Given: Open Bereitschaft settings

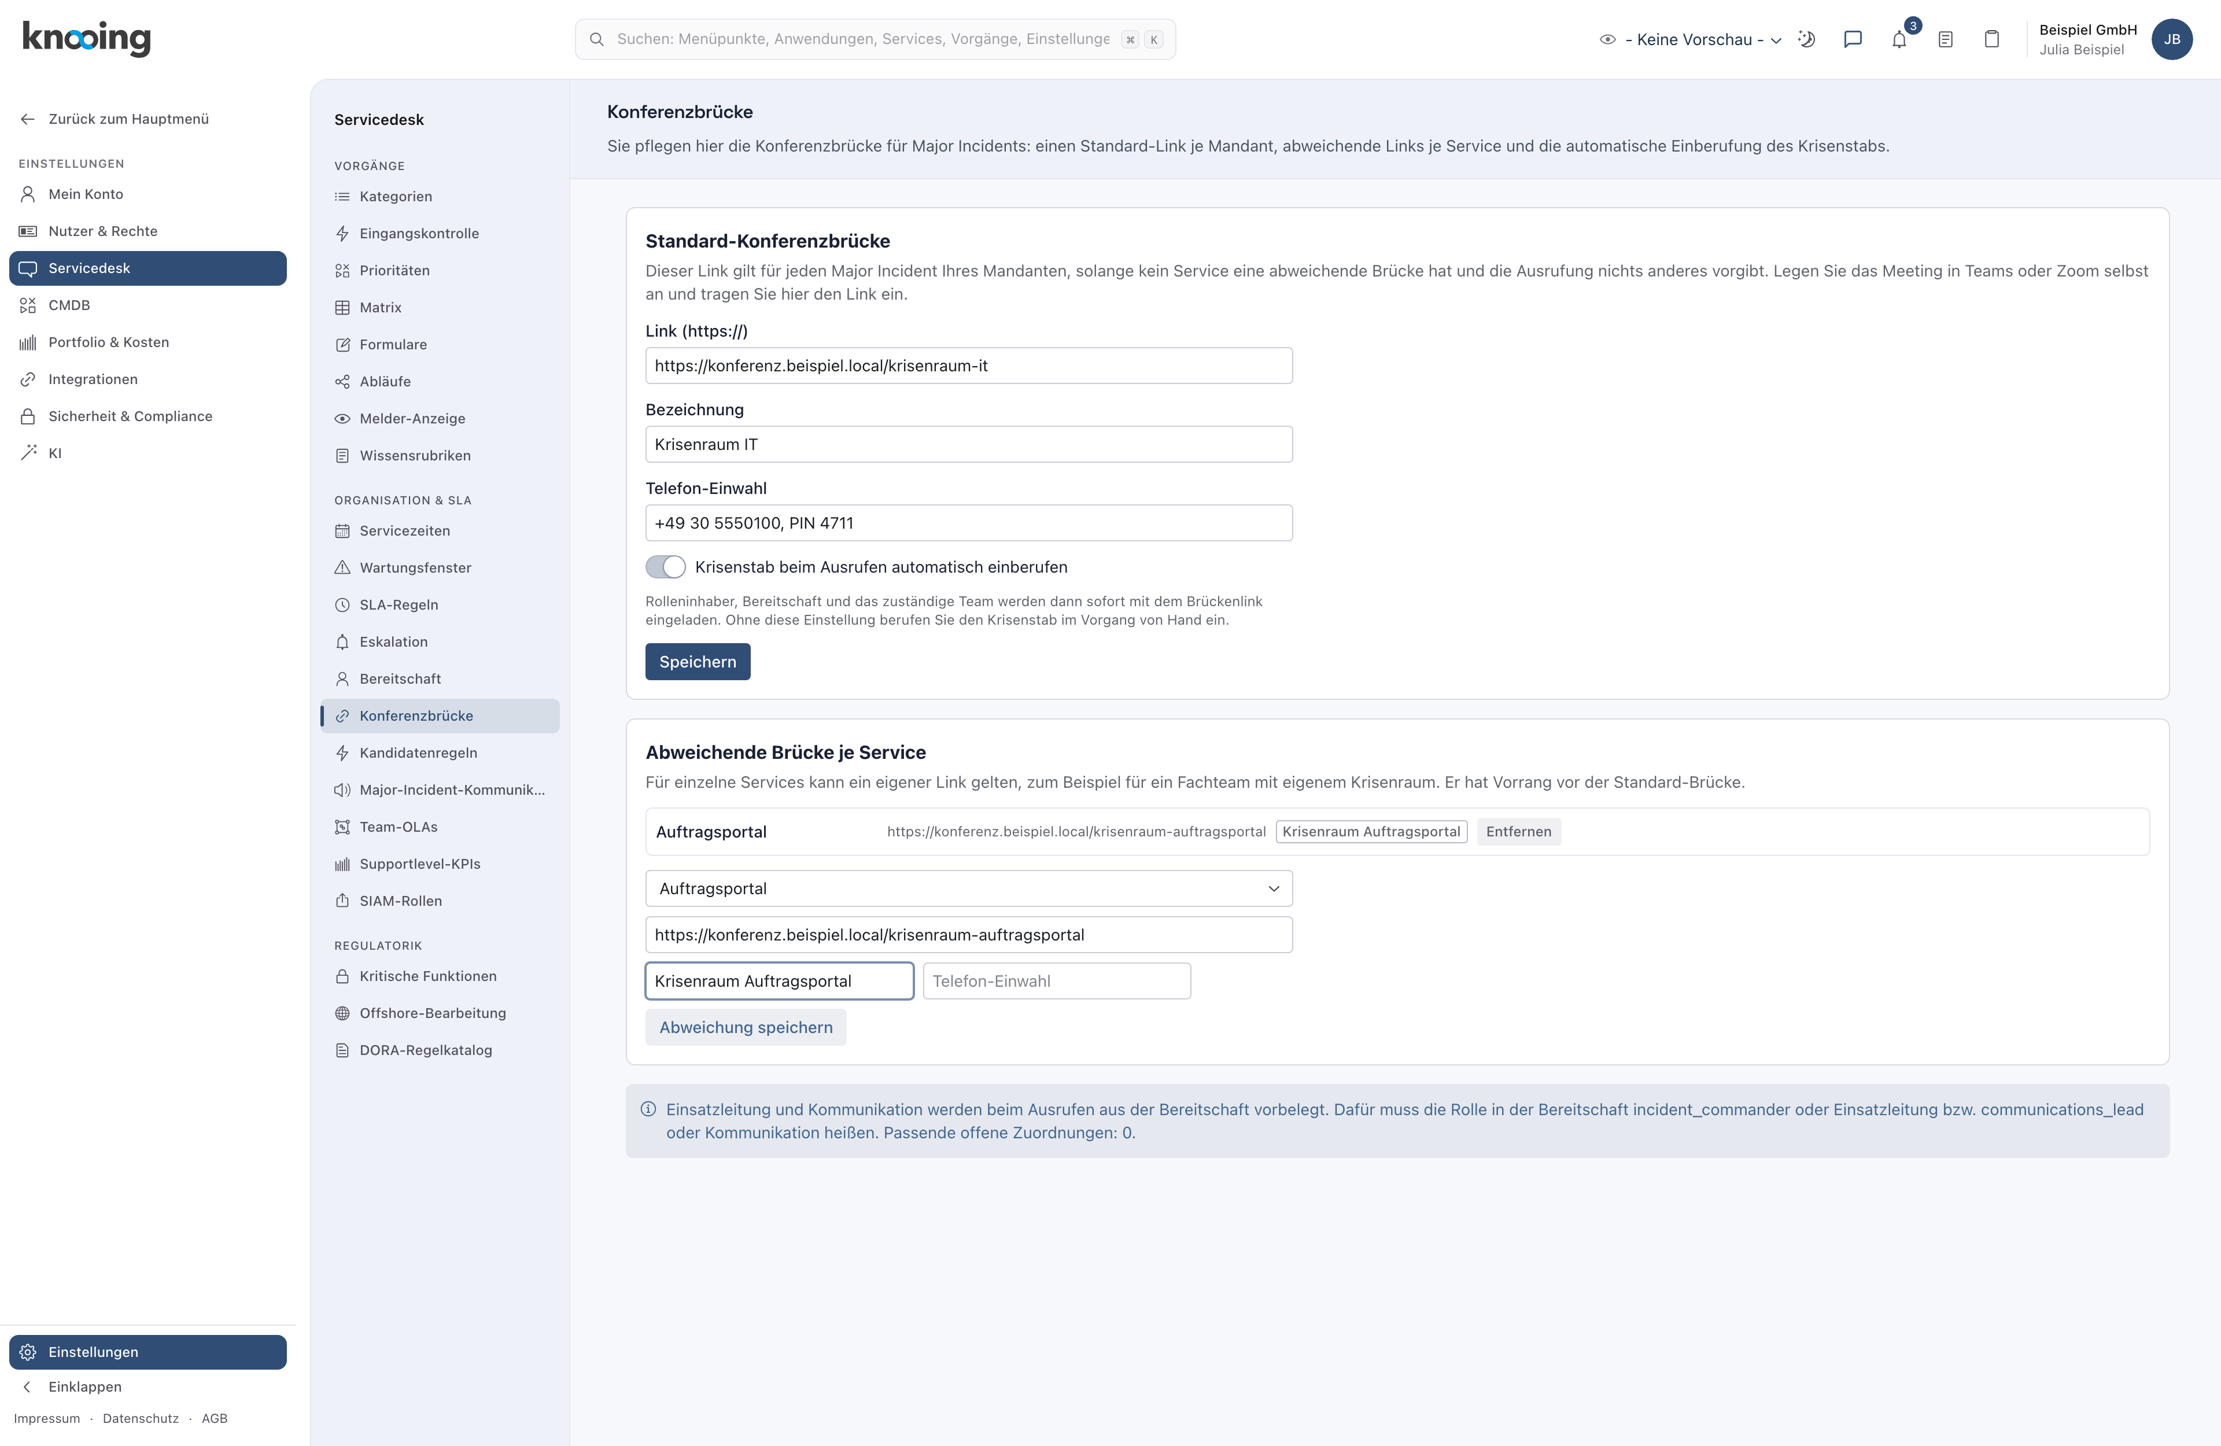Looking at the screenshot, I should pos(440,678).
